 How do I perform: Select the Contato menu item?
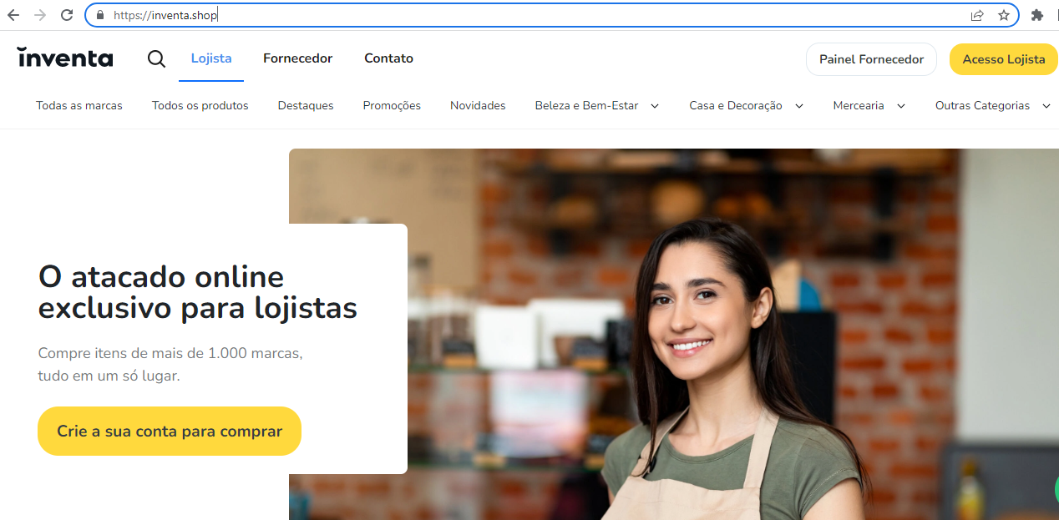tap(388, 58)
